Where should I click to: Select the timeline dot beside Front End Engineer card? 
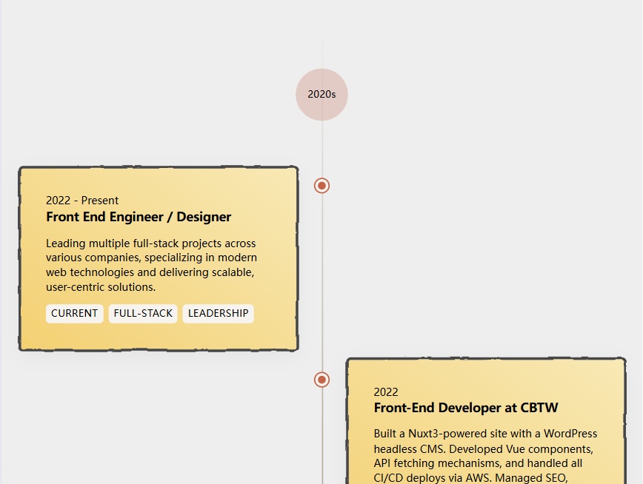321,186
